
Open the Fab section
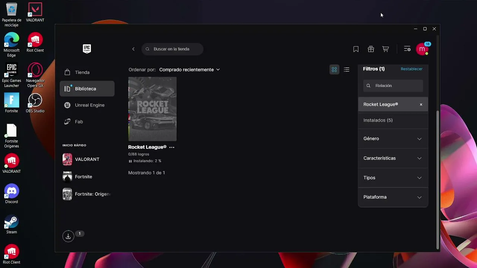click(87, 122)
